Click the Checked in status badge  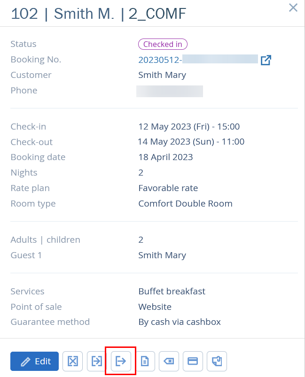(163, 44)
